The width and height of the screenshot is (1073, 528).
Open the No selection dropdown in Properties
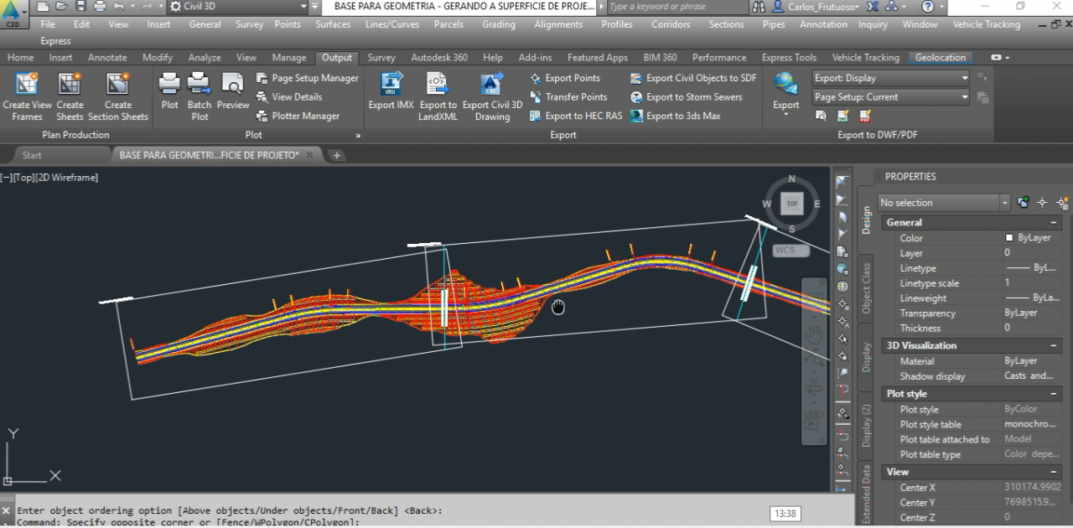[x=943, y=203]
